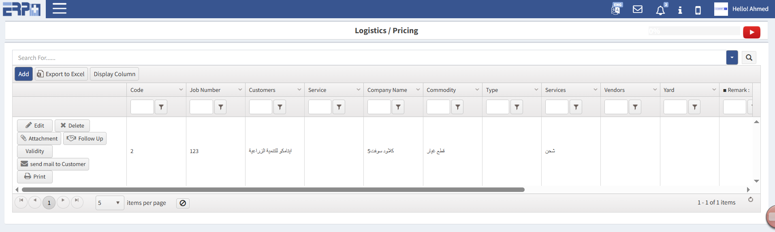Switch language using the ENG icon
Screen dimensions: 775x232
616,9
